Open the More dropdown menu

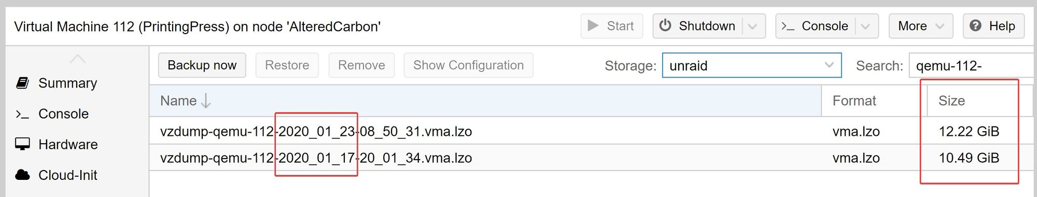click(x=921, y=26)
